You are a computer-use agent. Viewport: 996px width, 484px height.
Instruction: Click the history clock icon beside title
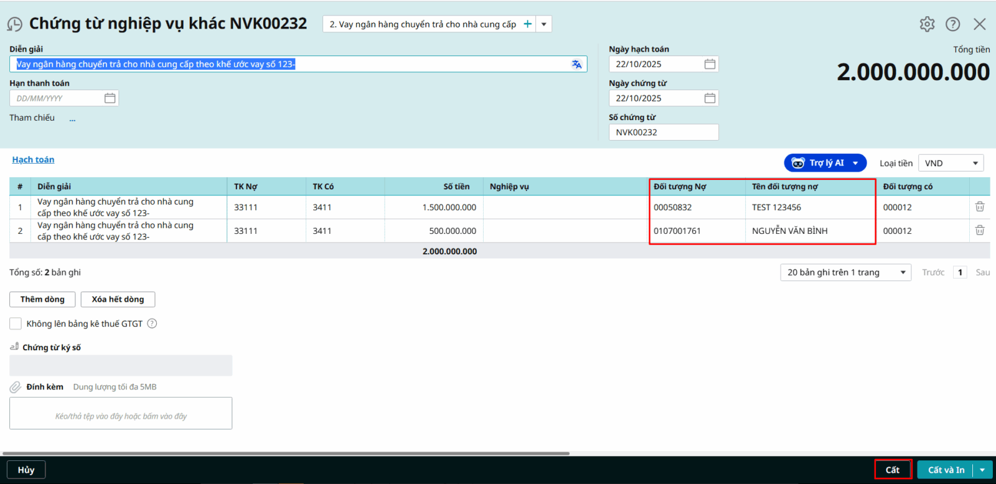pyautogui.click(x=14, y=24)
